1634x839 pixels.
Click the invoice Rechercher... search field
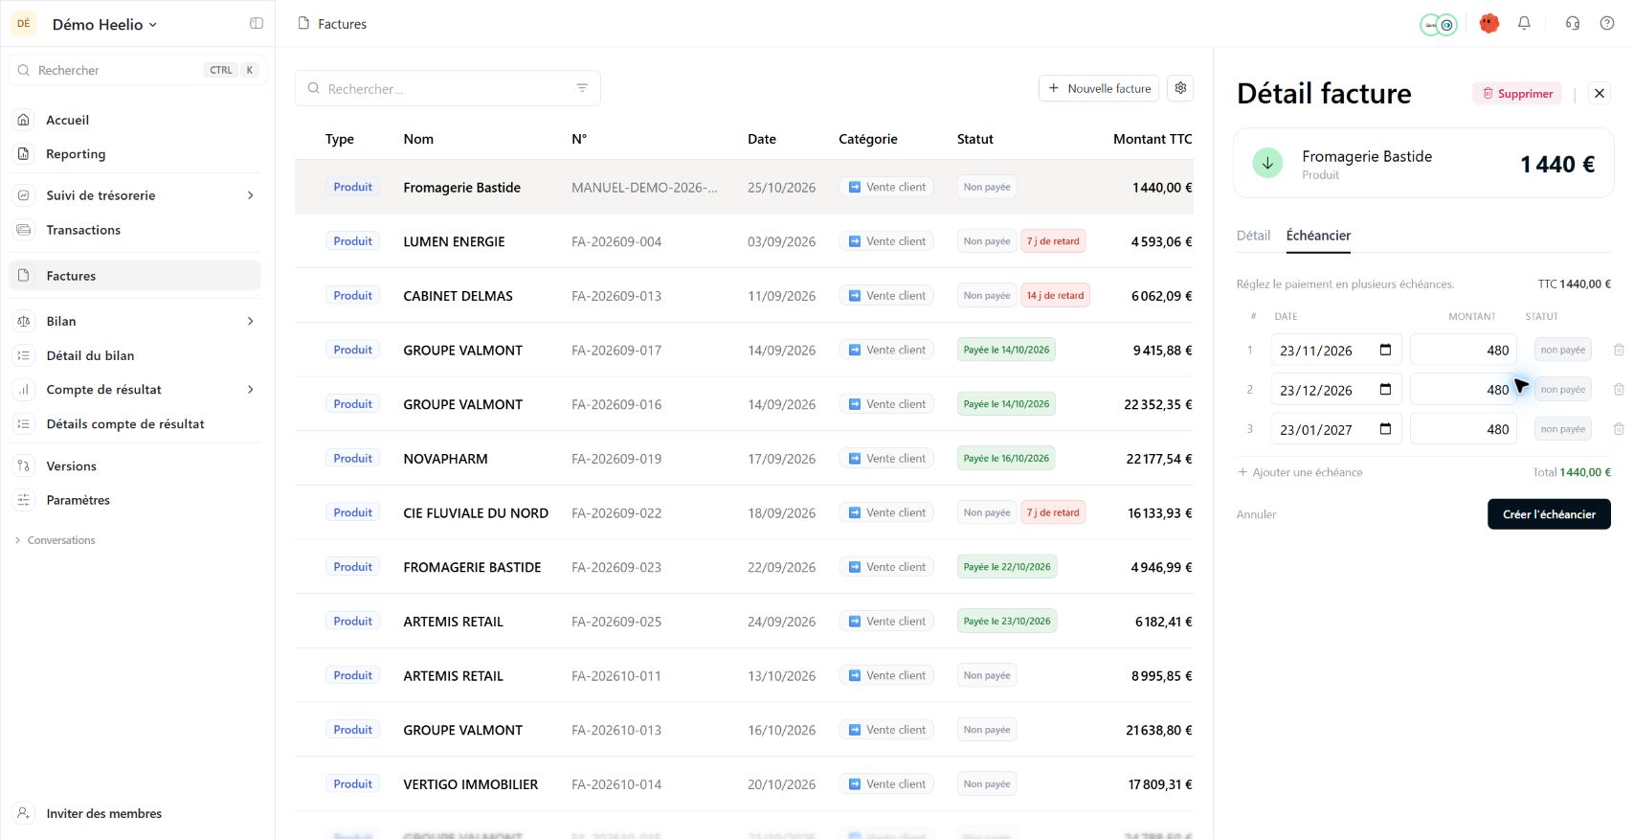click(447, 88)
